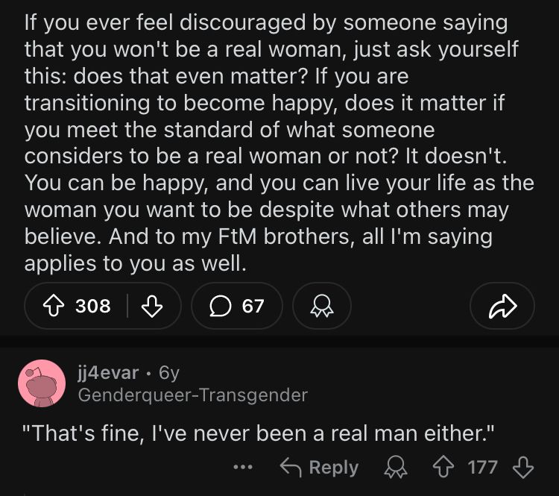The height and width of the screenshot is (496, 559).
Task: Downvote the main post
Action: [x=152, y=306]
